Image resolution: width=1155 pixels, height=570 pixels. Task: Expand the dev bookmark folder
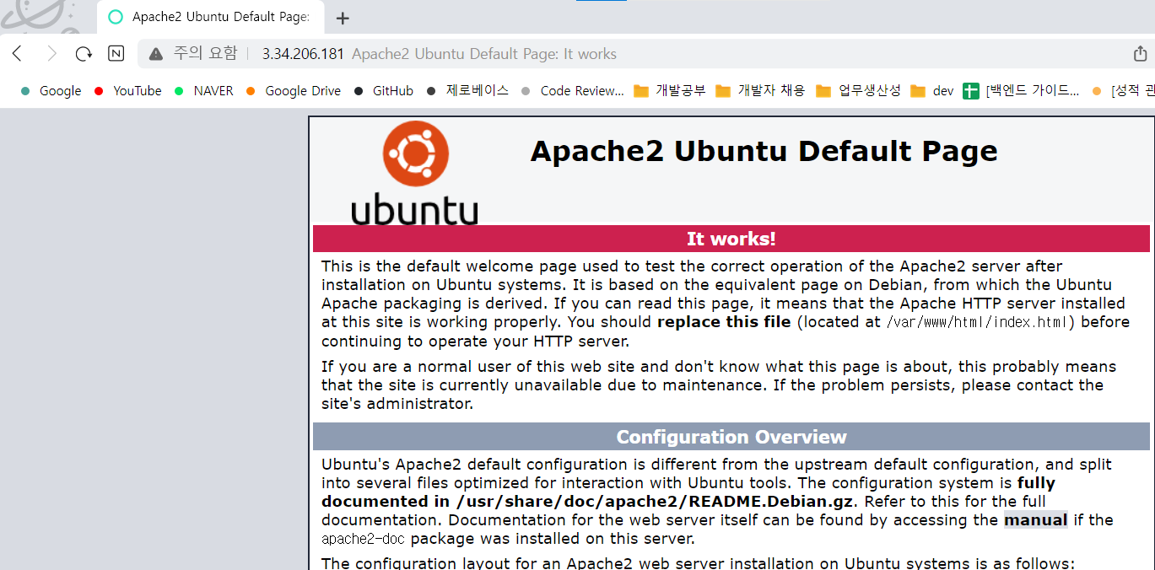tap(932, 91)
